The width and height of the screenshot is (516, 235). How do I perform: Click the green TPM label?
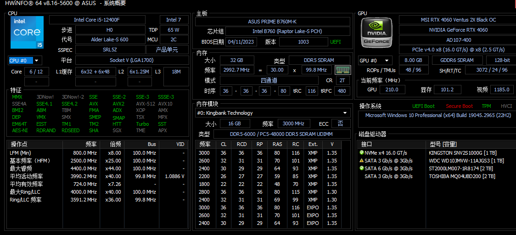click(486, 106)
